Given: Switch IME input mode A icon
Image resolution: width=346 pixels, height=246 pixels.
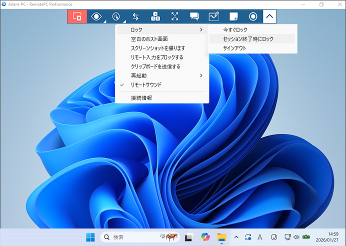Looking at the screenshot, I should (260, 237).
